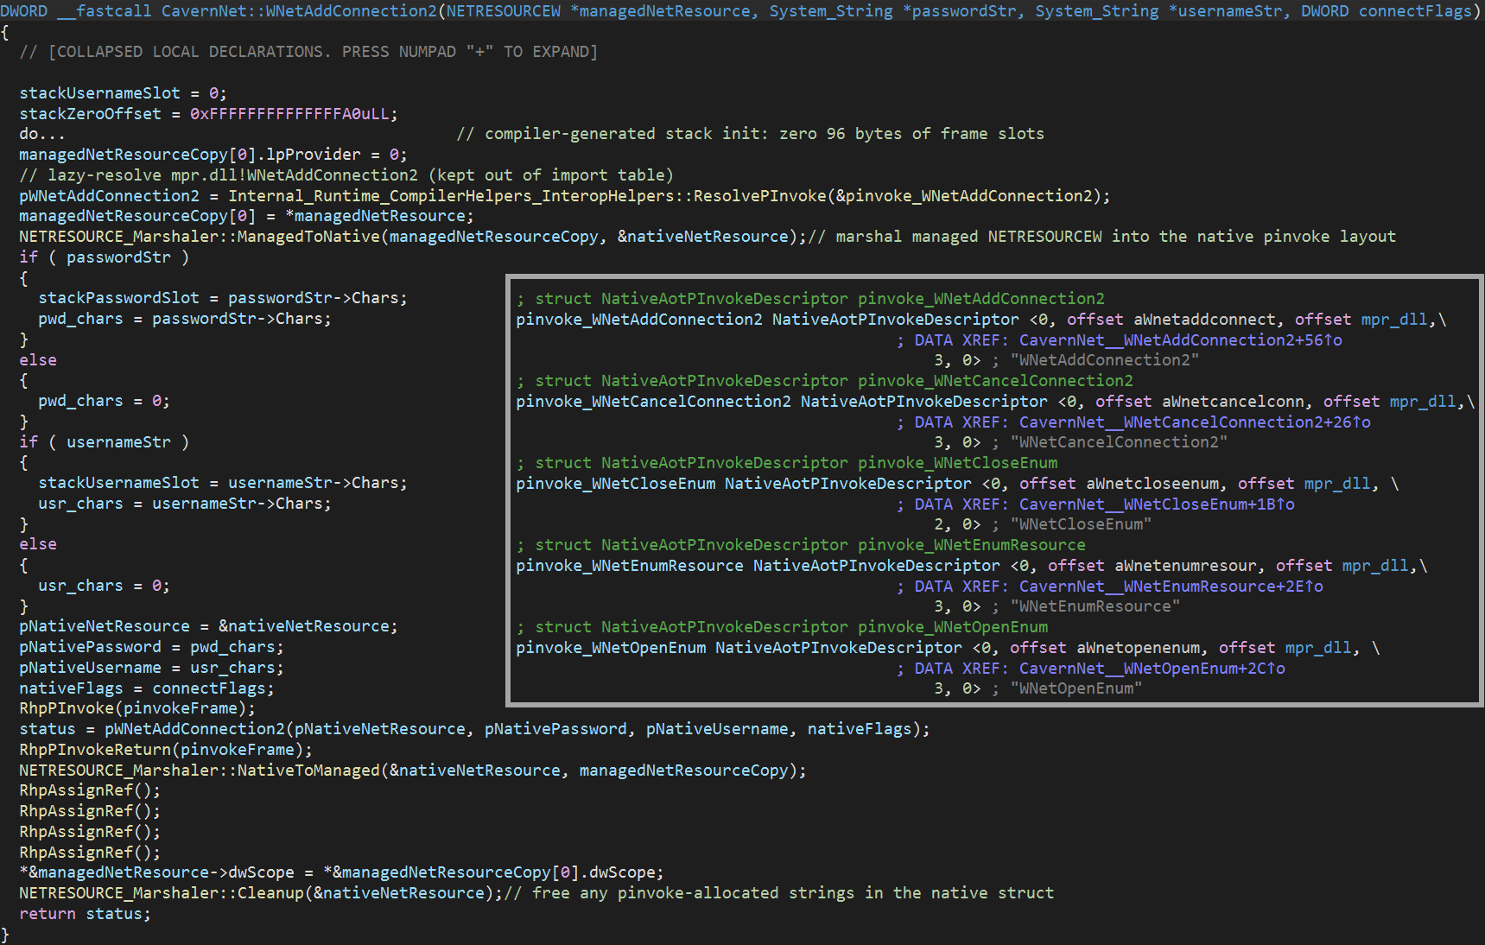Follow XREF CavernNet__WNetOpenEnum+2C↑o
The height and width of the screenshot is (945, 1485).
(x=1152, y=669)
